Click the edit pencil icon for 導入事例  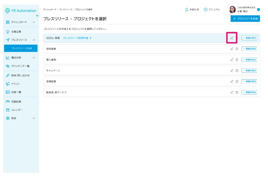tap(232, 60)
